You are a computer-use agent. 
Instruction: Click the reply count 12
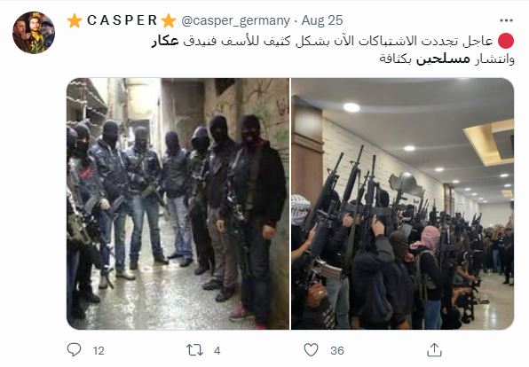tap(99, 351)
